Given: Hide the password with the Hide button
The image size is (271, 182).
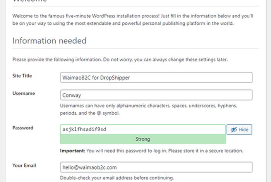Looking at the screenshot, I should (239, 129).
